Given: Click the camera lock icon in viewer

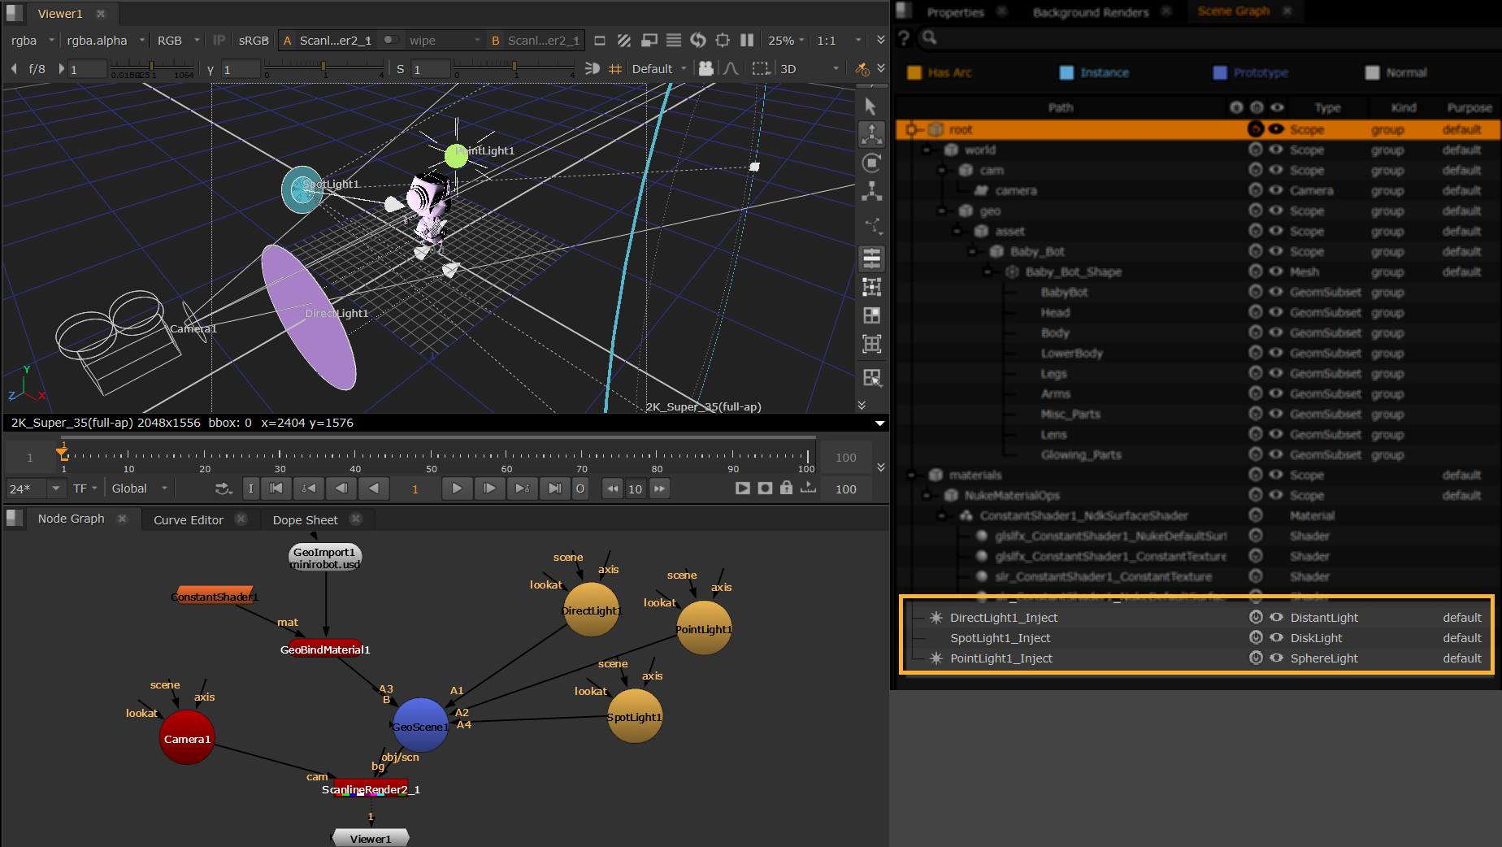Looking at the screenshot, I should [705, 69].
